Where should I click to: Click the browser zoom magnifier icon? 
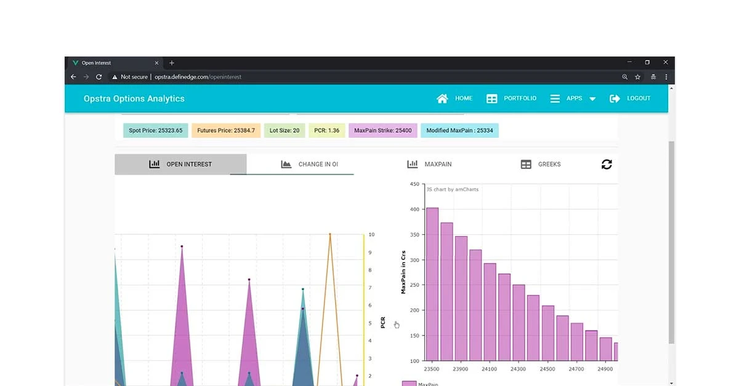[x=624, y=77]
